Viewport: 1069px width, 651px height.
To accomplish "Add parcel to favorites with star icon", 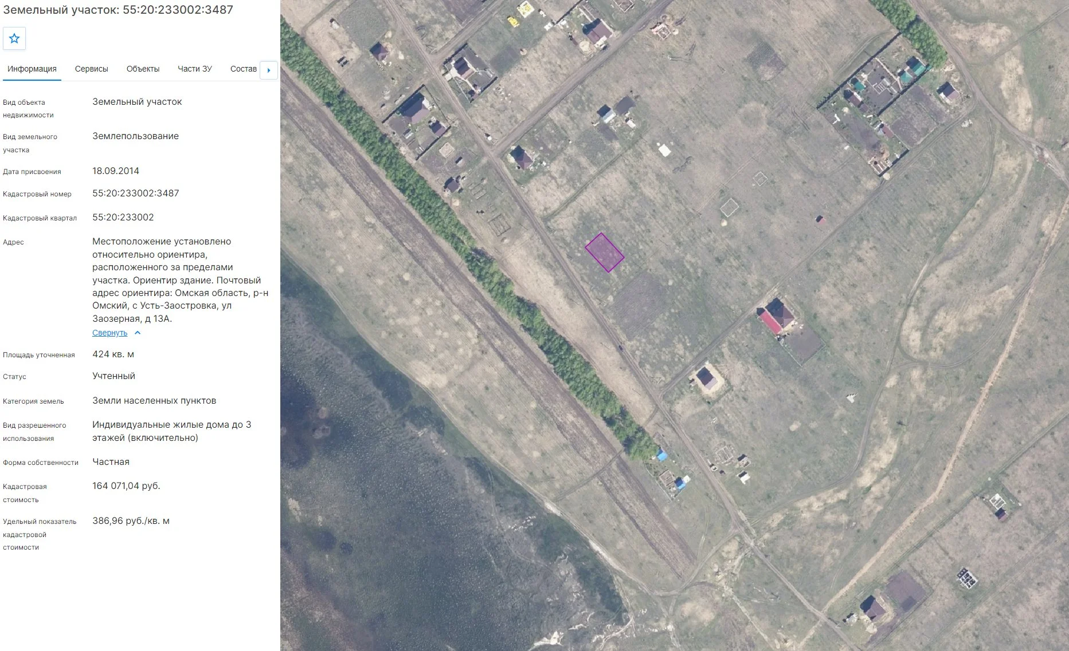I will pos(14,38).
